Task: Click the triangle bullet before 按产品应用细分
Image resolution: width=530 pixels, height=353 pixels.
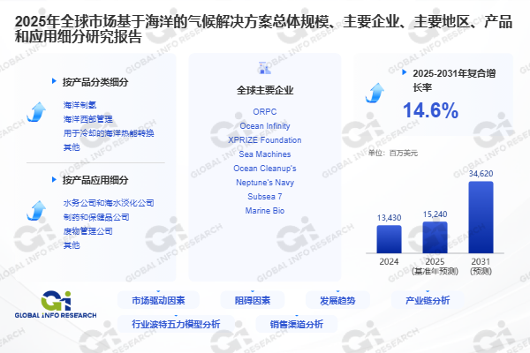Action: (54, 179)
